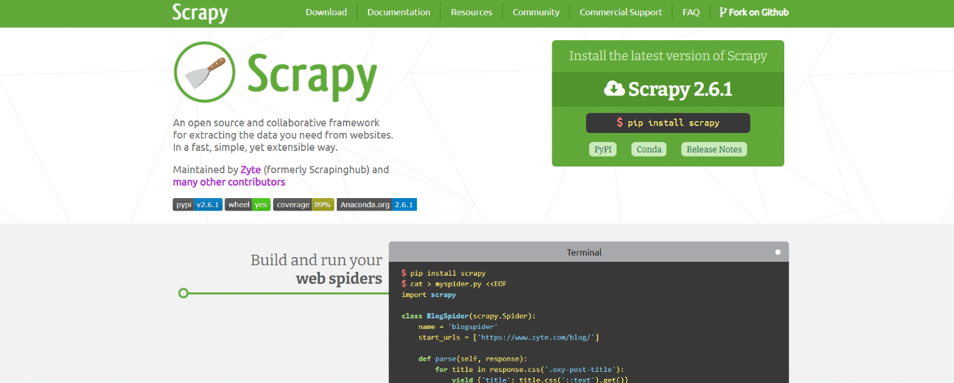Image resolution: width=954 pixels, height=383 pixels.
Task: Click the pip install scrapy command box
Action: point(668,123)
